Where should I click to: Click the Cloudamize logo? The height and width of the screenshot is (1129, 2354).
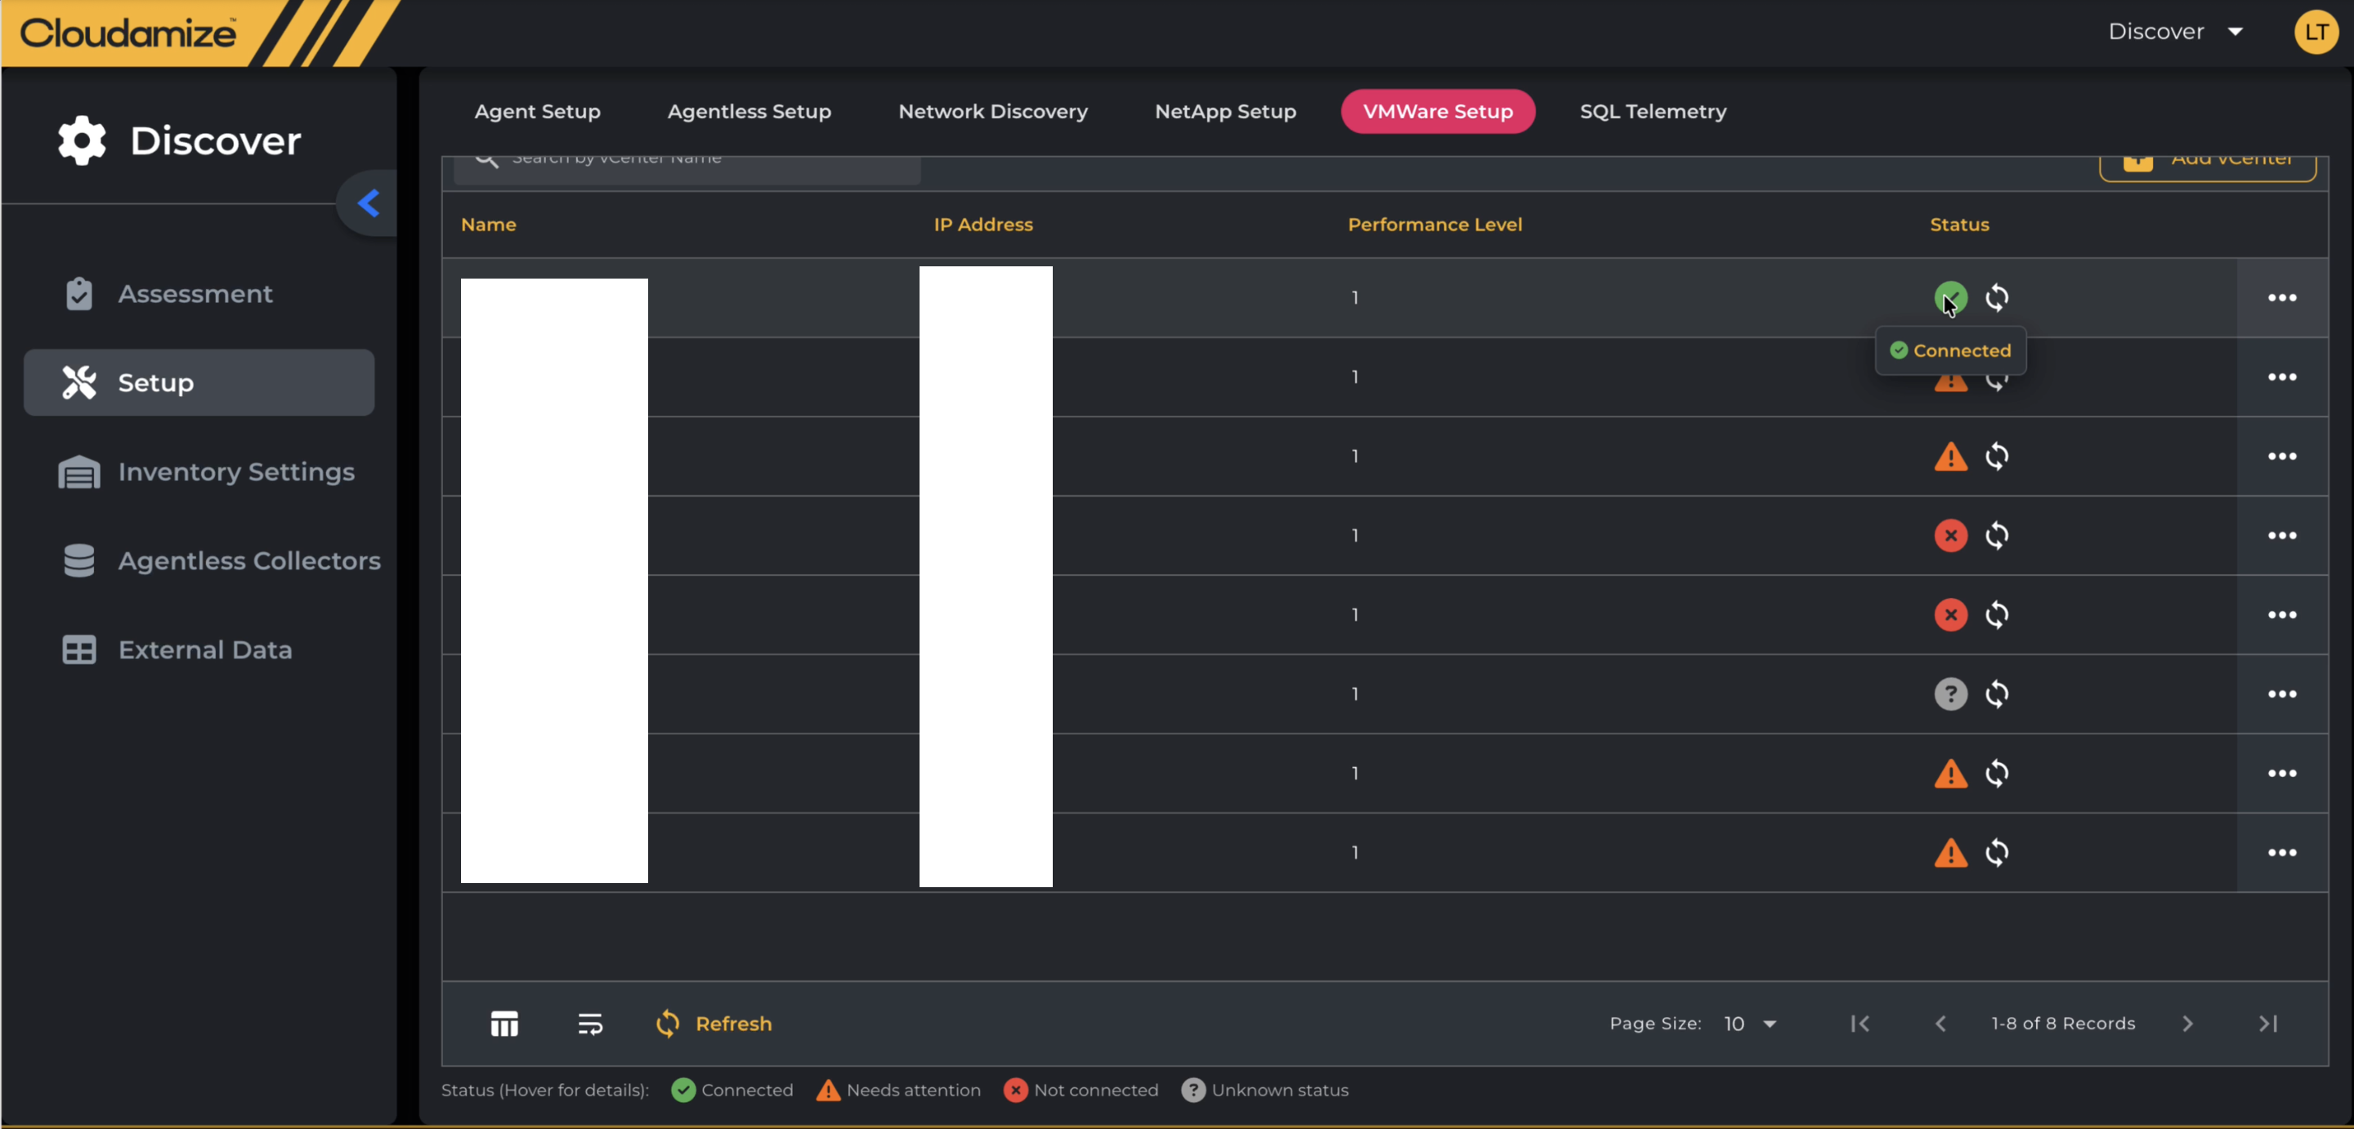128,33
